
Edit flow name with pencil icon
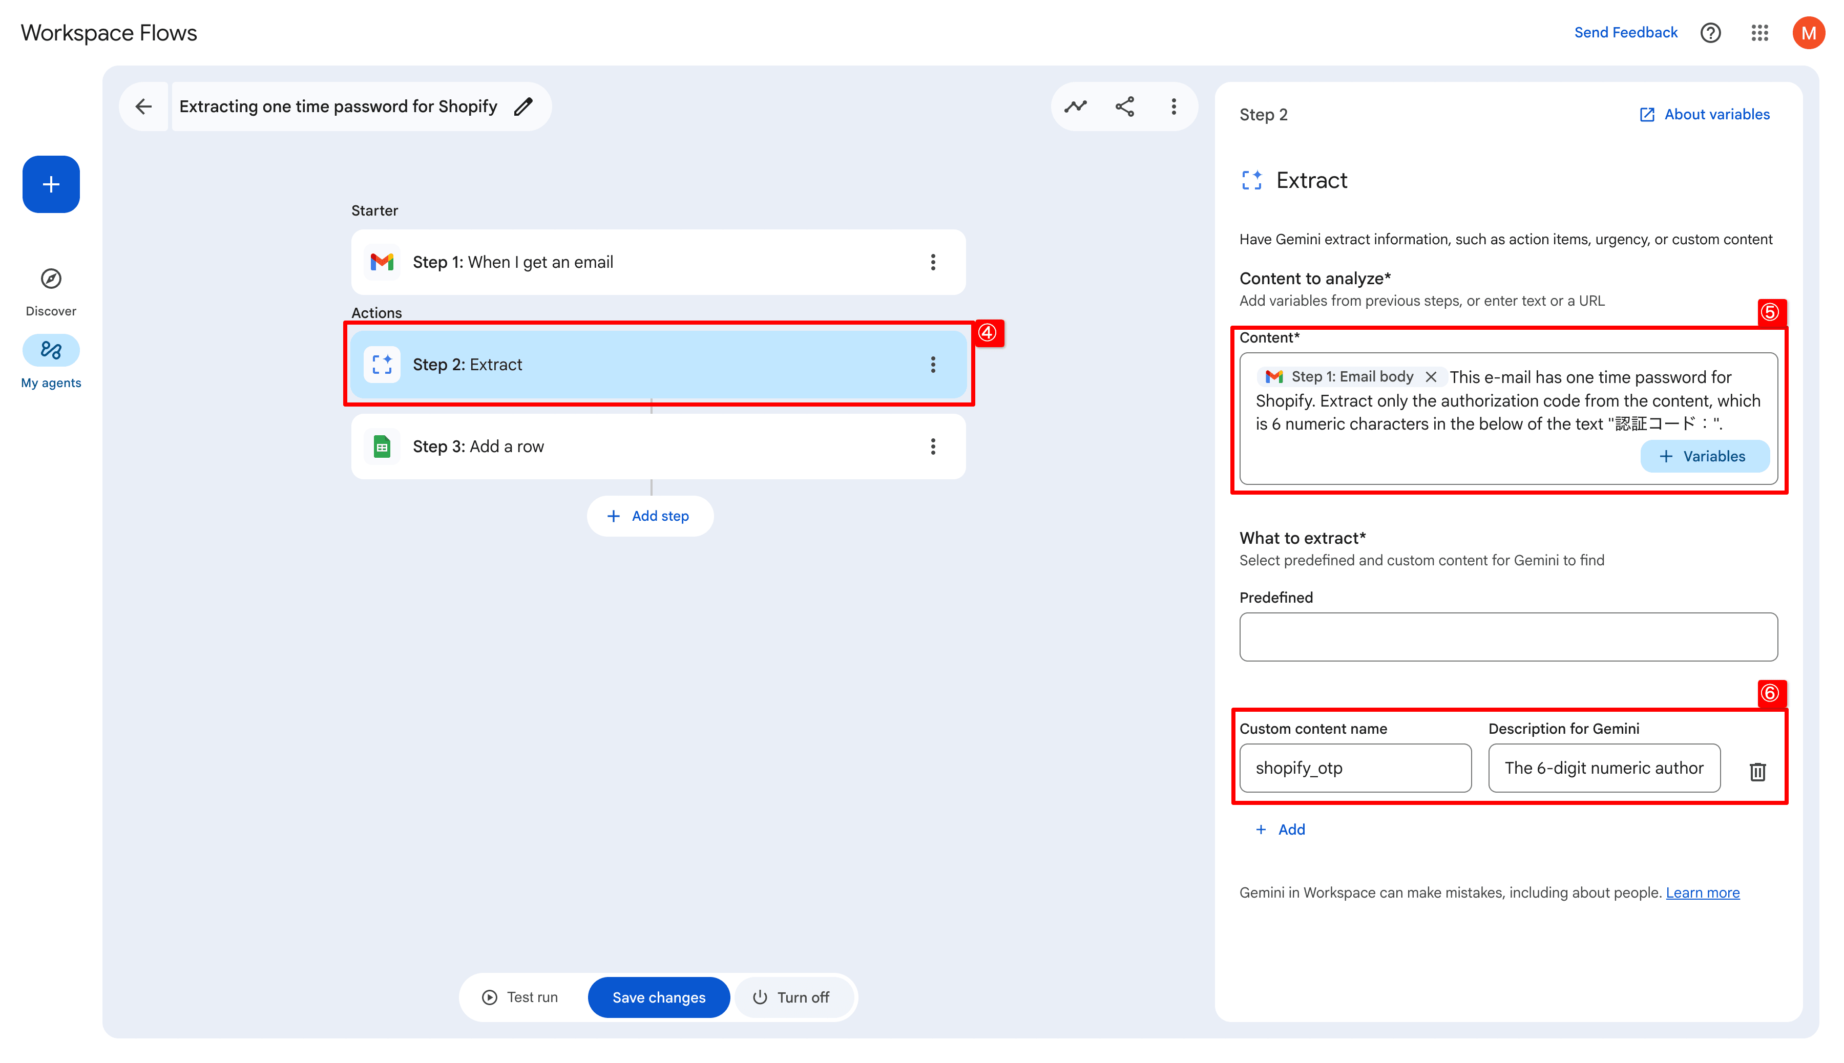[x=523, y=107]
